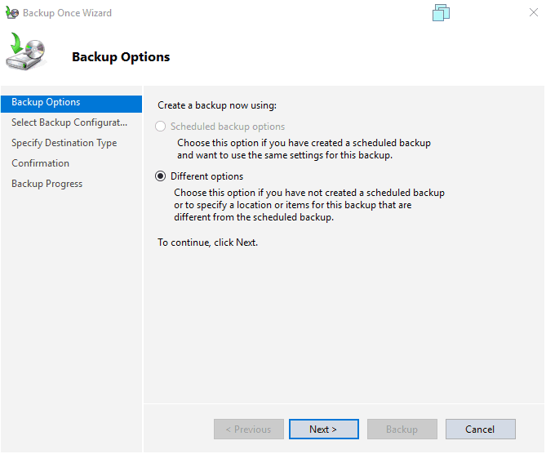546x454 pixels.
Task: Choose the Different options radio button
Action: pos(161,176)
